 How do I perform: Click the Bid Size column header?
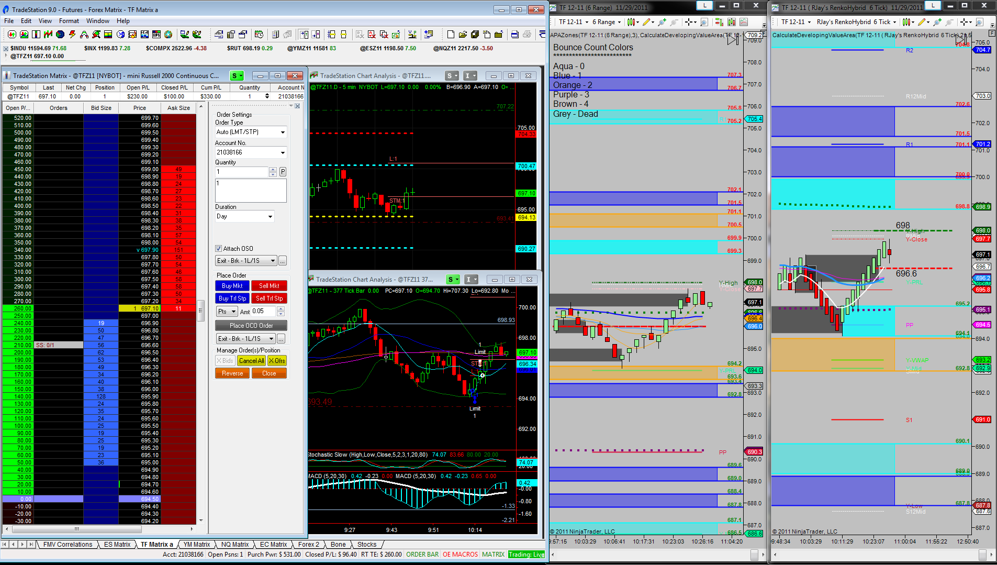pos(101,108)
